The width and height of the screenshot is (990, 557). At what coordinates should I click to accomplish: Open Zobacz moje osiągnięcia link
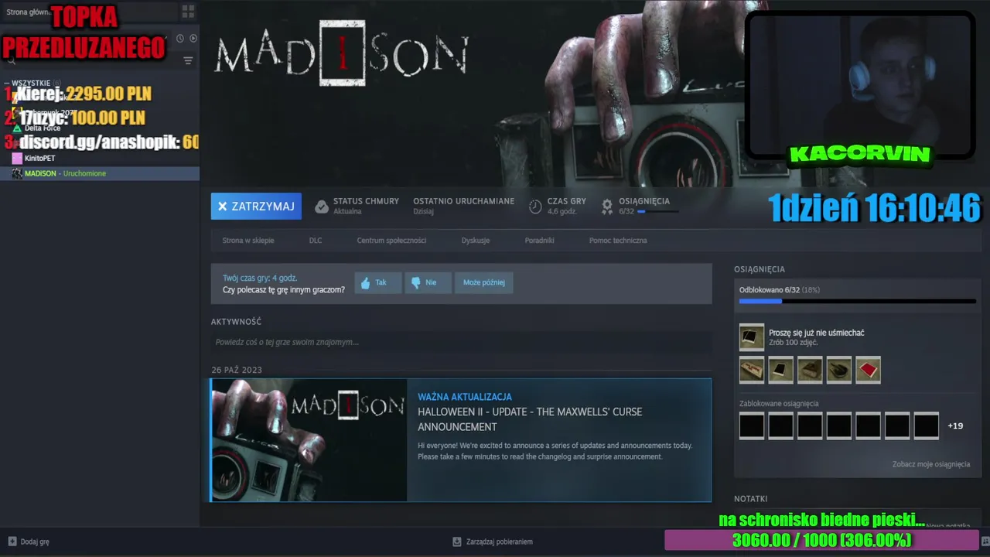(x=931, y=464)
